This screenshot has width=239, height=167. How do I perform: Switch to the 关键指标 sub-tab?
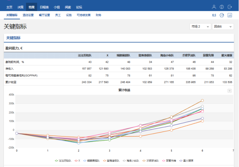[x=12, y=15]
